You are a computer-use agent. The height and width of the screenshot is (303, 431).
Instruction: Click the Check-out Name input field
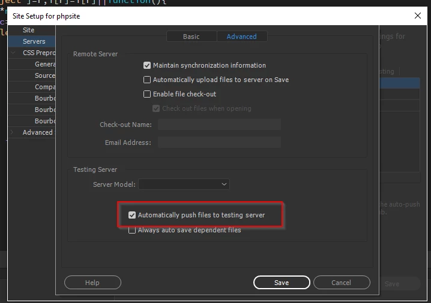click(219, 125)
